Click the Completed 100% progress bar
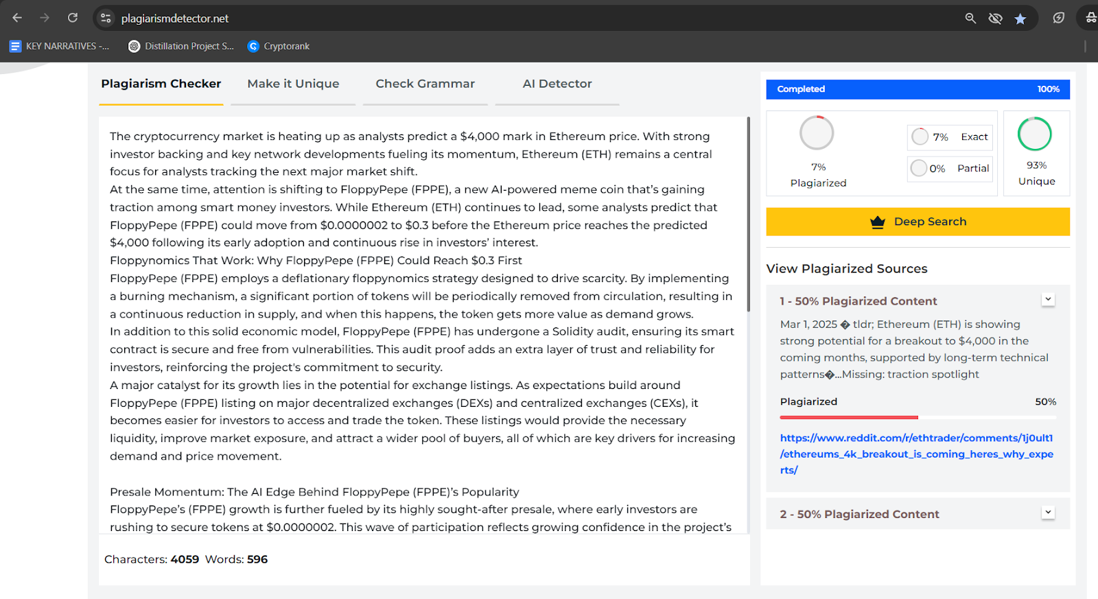1098x599 pixels. click(x=918, y=89)
